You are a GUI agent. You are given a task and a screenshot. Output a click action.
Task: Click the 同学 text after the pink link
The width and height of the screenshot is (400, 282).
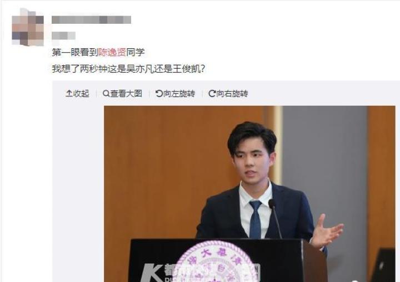[136, 52]
